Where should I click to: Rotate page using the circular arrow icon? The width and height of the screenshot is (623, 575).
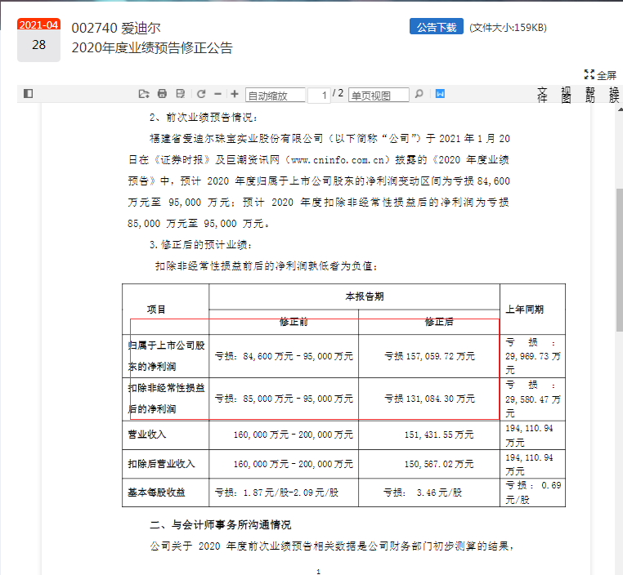(x=201, y=94)
